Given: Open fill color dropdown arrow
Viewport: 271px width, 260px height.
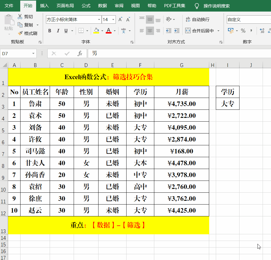Looking at the screenshot, I should (x=102, y=31).
